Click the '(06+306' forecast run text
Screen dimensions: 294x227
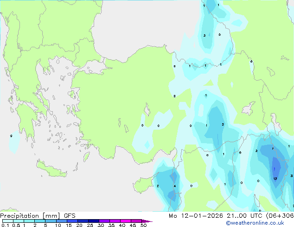pyautogui.click(x=280, y=216)
